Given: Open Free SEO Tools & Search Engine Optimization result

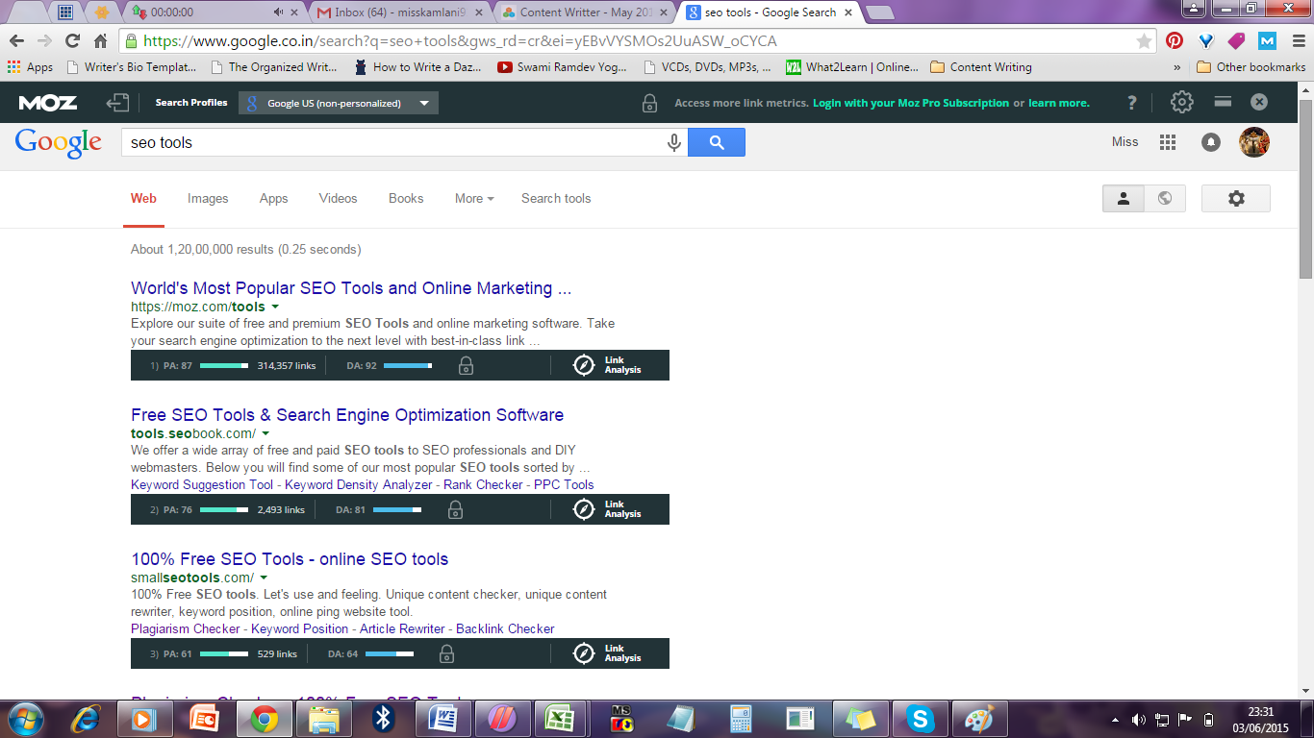Looking at the screenshot, I should 347,415.
